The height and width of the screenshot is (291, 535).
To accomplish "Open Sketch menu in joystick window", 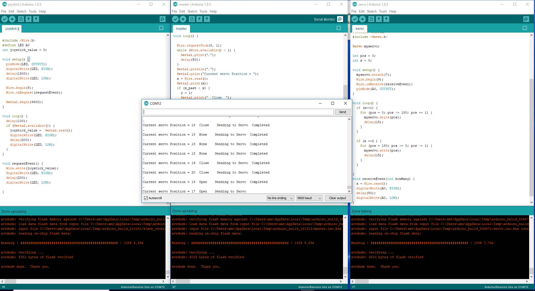I will (x=21, y=11).
